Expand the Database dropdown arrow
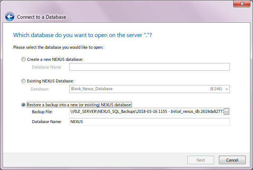Viewport: 253px width, 170px height. pyautogui.click(x=227, y=89)
